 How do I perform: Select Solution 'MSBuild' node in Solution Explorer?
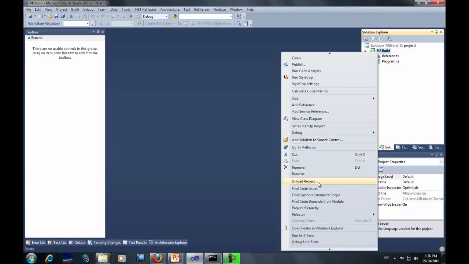tap(390, 45)
